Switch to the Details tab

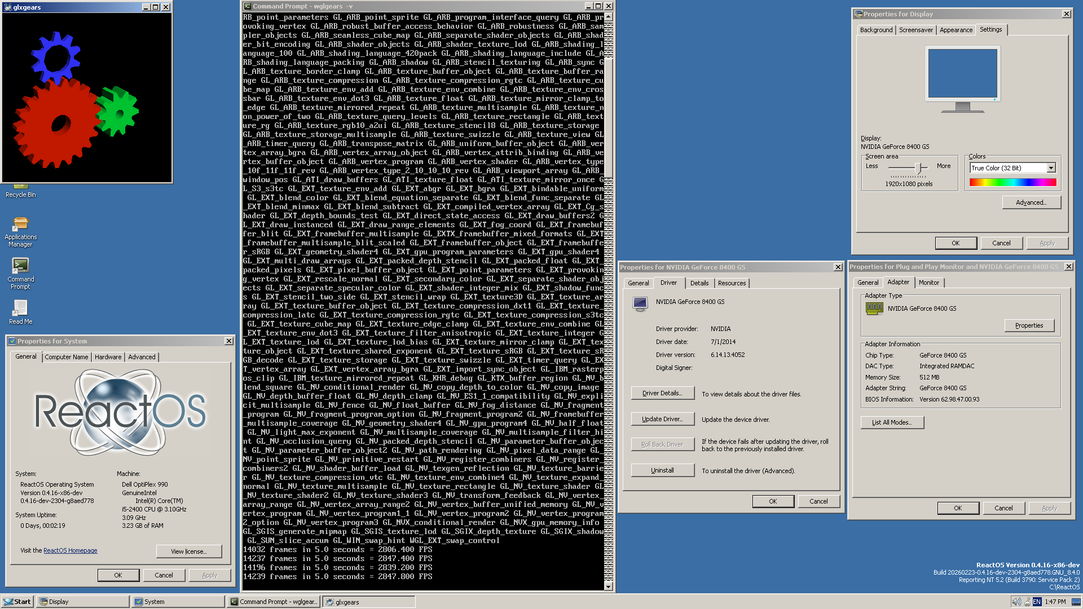[699, 283]
